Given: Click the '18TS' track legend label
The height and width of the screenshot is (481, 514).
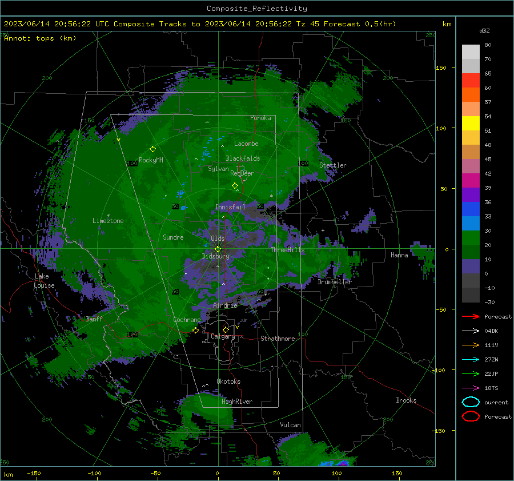Looking at the screenshot, I should pyautogui.click(x=491, y=388).
